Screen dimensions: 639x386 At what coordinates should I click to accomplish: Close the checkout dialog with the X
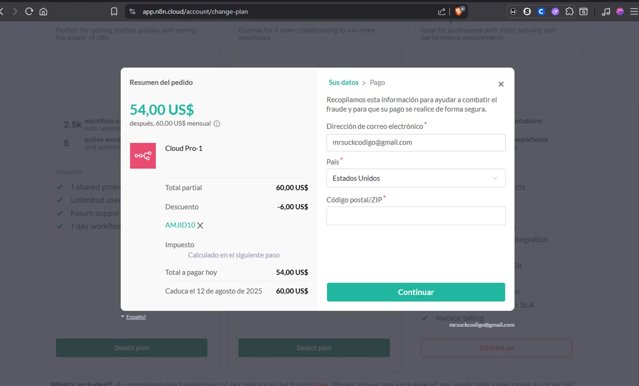pyautogui.click(x=501, y=84)
